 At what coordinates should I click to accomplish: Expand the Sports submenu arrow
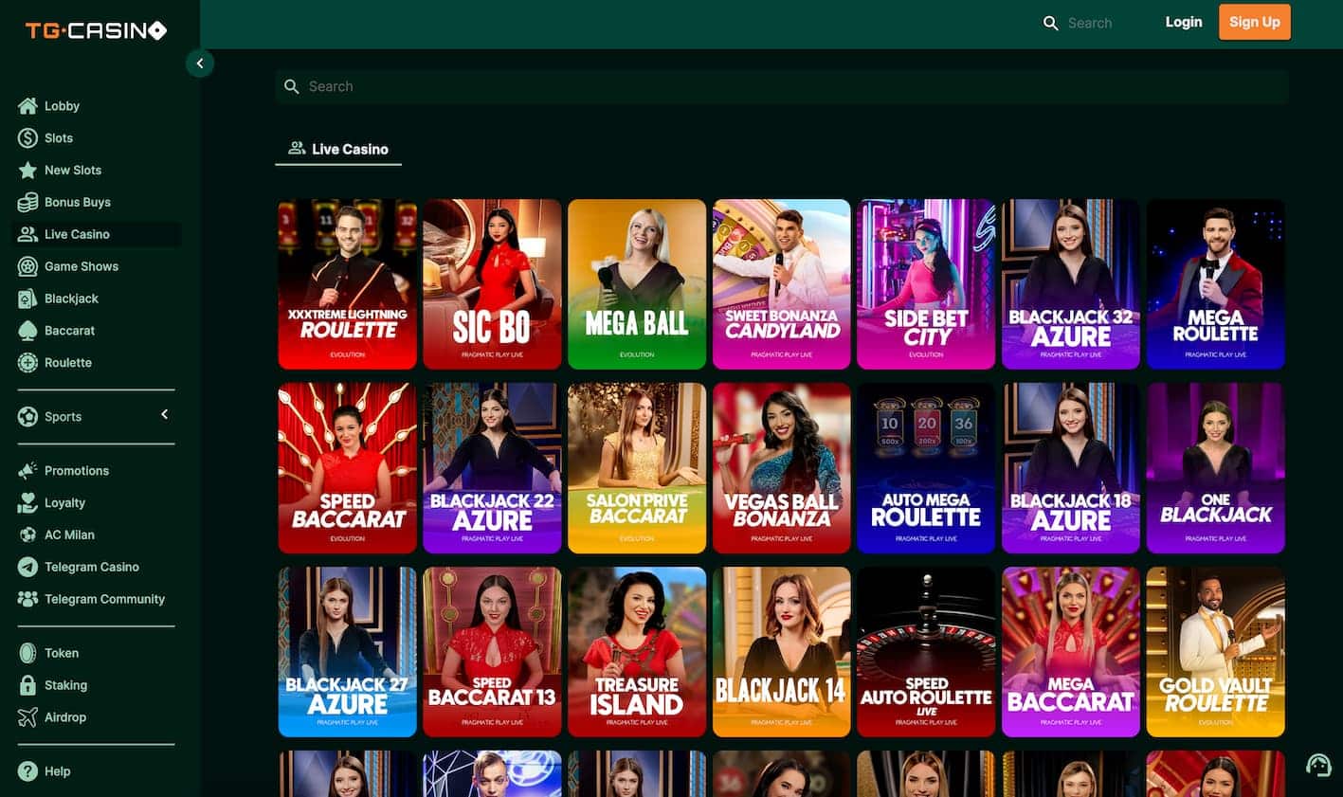coord(164,415)
